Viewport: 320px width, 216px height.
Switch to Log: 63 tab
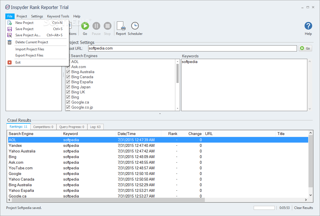tap(95, 127)
